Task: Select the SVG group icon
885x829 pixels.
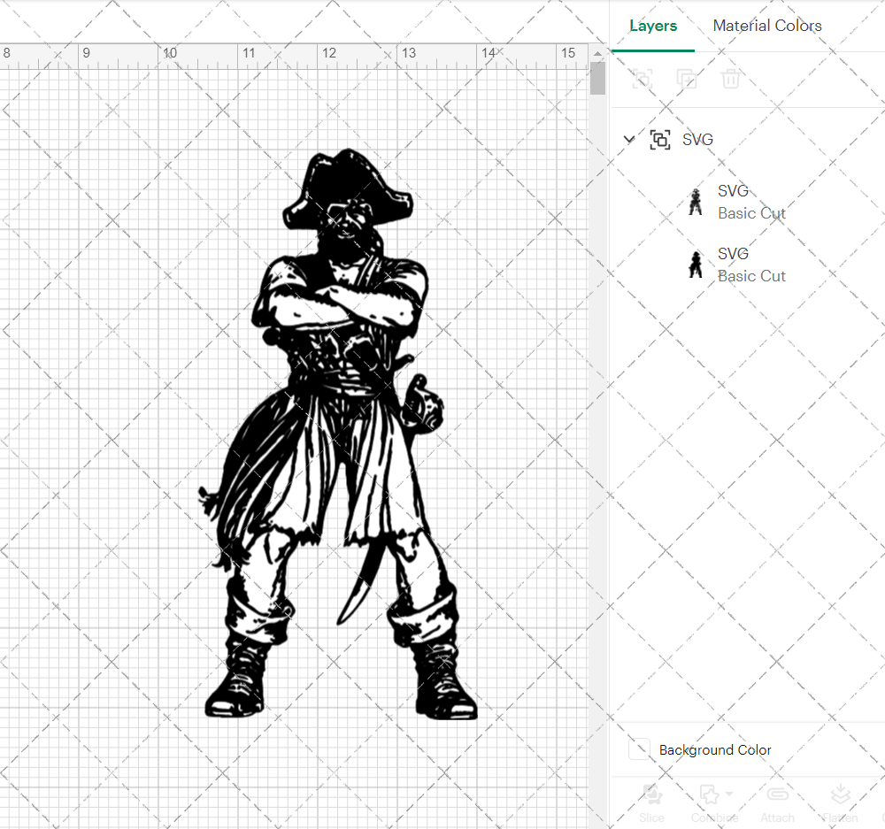Action: (660, 140)
